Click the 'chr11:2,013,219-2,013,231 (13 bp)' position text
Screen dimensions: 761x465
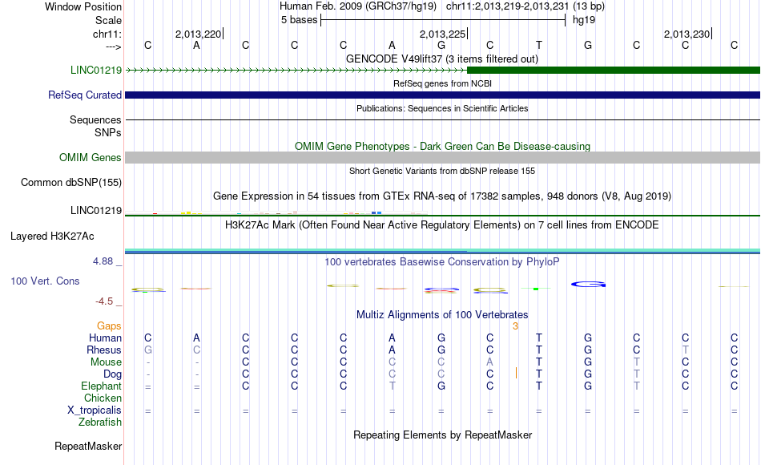525,6
